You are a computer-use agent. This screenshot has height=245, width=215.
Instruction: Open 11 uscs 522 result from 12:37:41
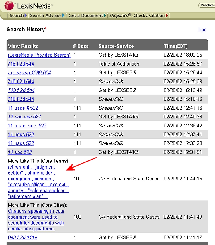click(21, 134)
